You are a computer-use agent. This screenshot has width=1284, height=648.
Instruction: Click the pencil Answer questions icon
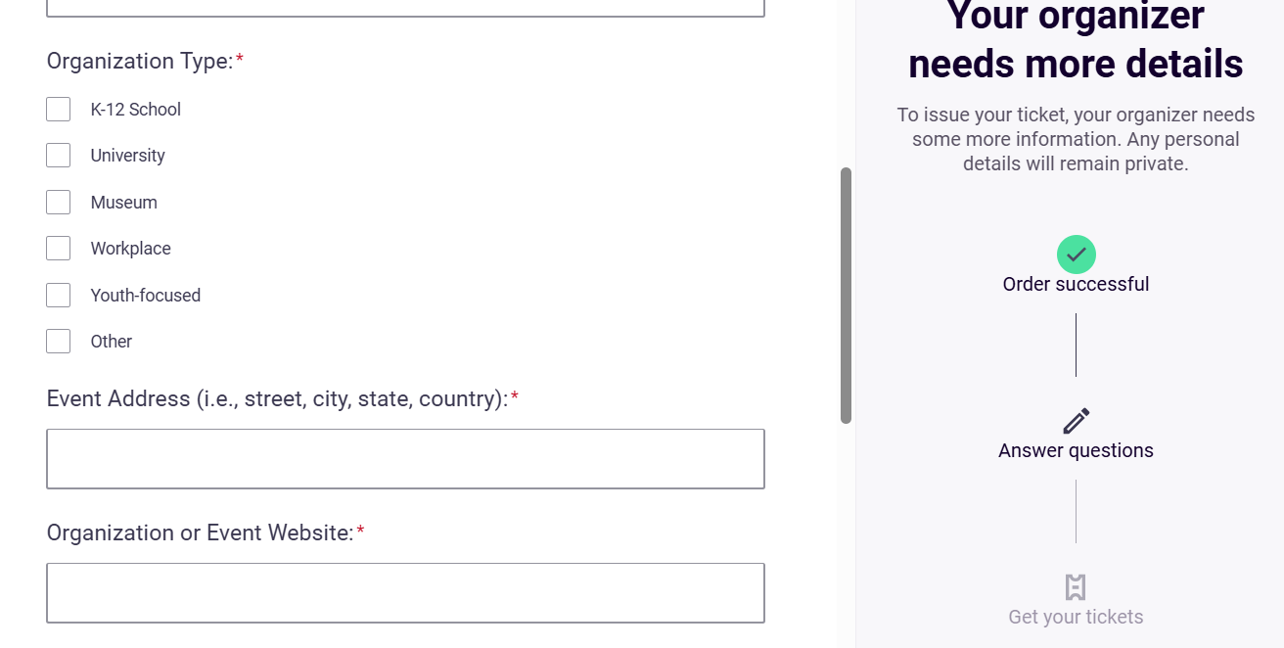1076,421
